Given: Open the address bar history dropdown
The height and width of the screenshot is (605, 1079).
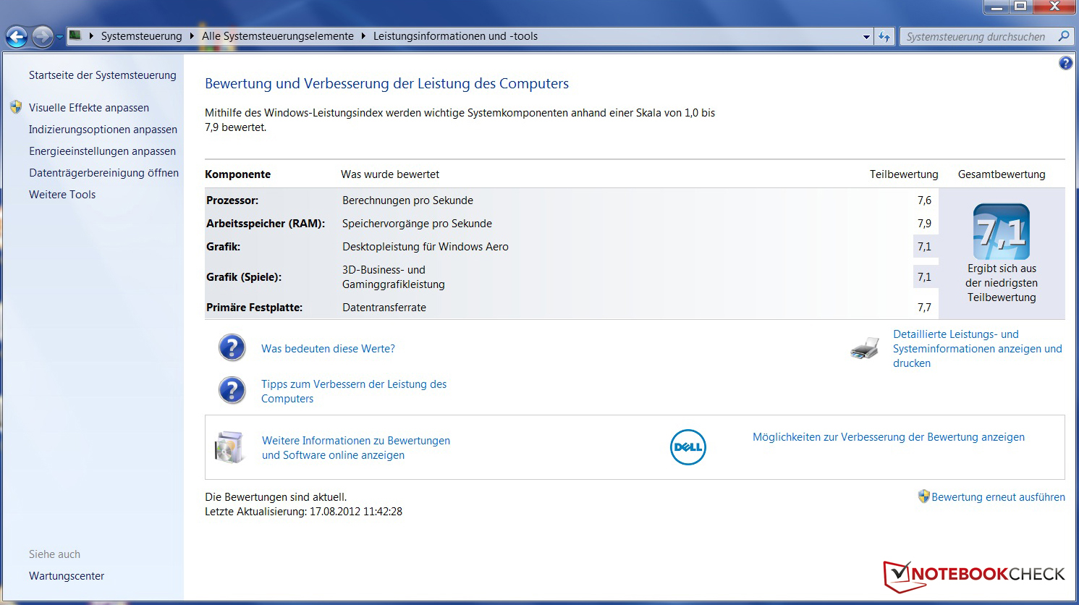Looking at the screenshot, I should click(866, 37).
